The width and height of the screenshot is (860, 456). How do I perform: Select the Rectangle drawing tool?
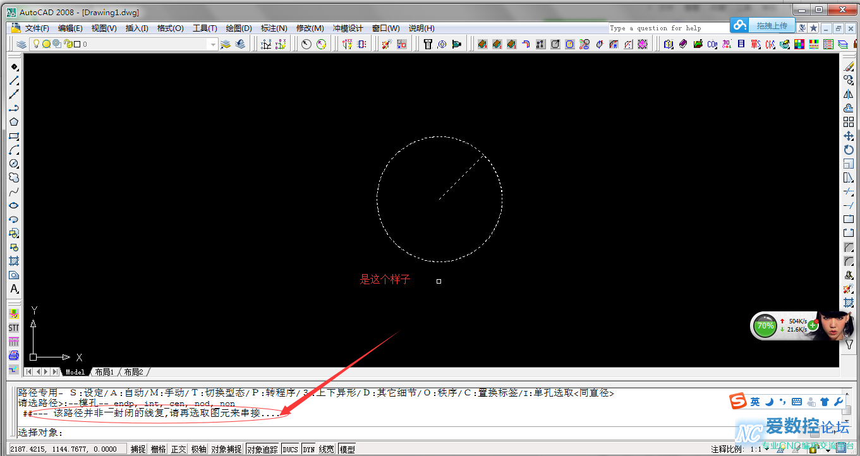[14, 136]
